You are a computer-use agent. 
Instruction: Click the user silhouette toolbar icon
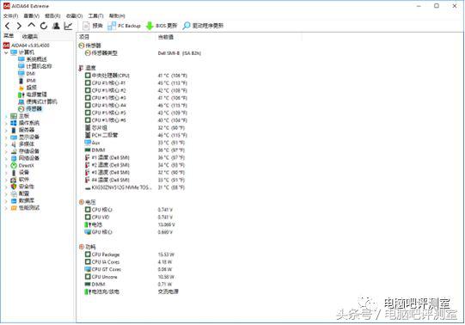tap(56, 26)
